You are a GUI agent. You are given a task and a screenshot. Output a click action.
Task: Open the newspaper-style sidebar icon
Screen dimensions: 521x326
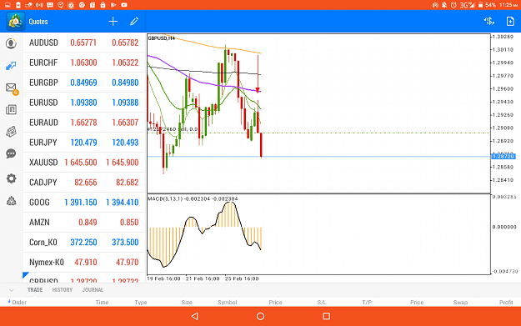pos(11,132)
